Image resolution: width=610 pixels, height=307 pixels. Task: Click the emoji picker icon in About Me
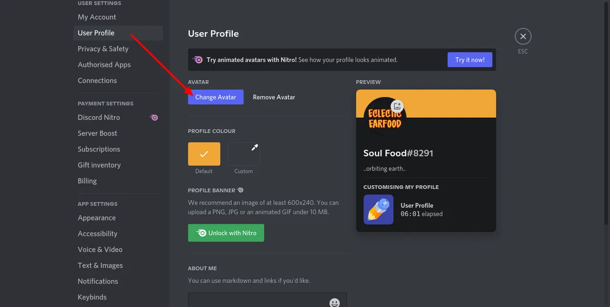335,303
